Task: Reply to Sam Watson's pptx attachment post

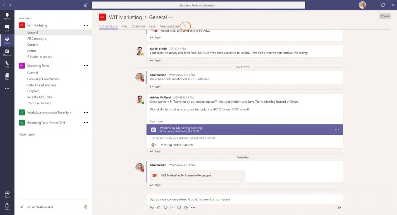Action: click(155, 185)
